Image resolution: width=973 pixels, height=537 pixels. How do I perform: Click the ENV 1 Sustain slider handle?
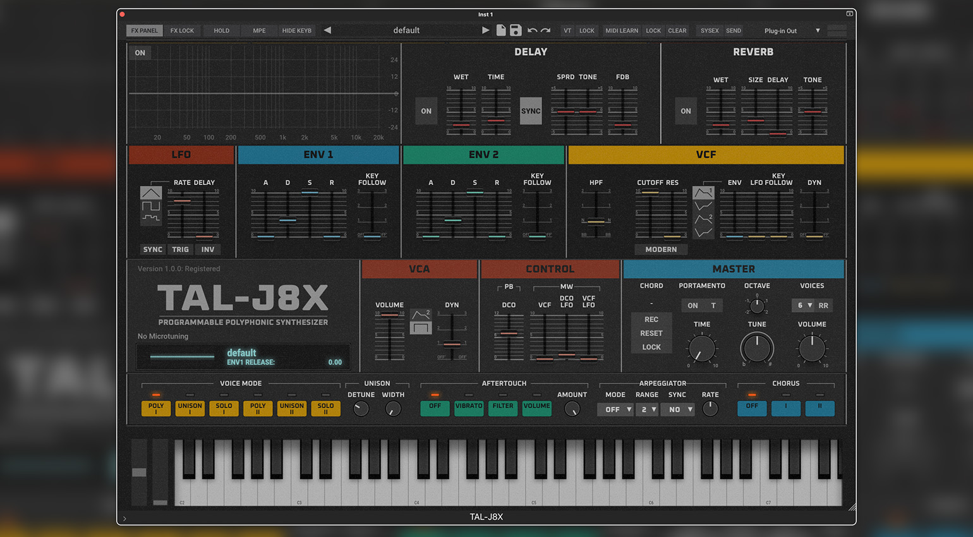tap(310, 192)
